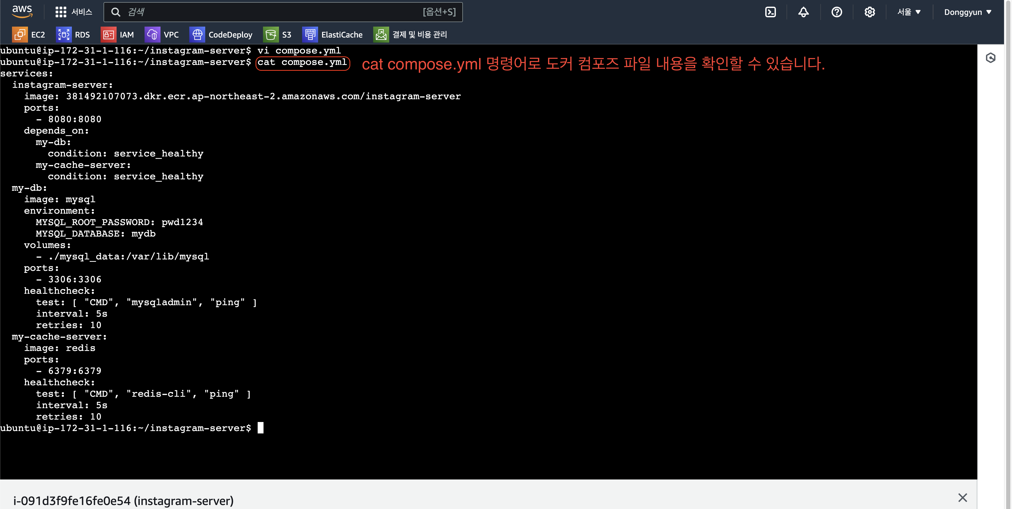Image resolution: width=1012 pixels, height=509 pixels.
Task: Expand the Seoul region dropdown
Action: [x=909, y=12]
